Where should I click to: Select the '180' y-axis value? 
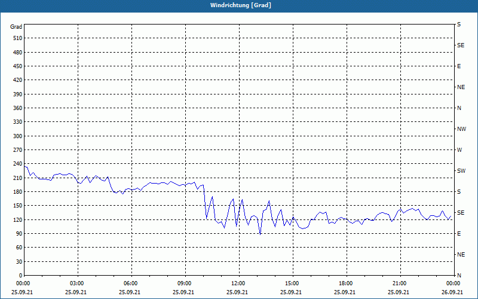18,191
